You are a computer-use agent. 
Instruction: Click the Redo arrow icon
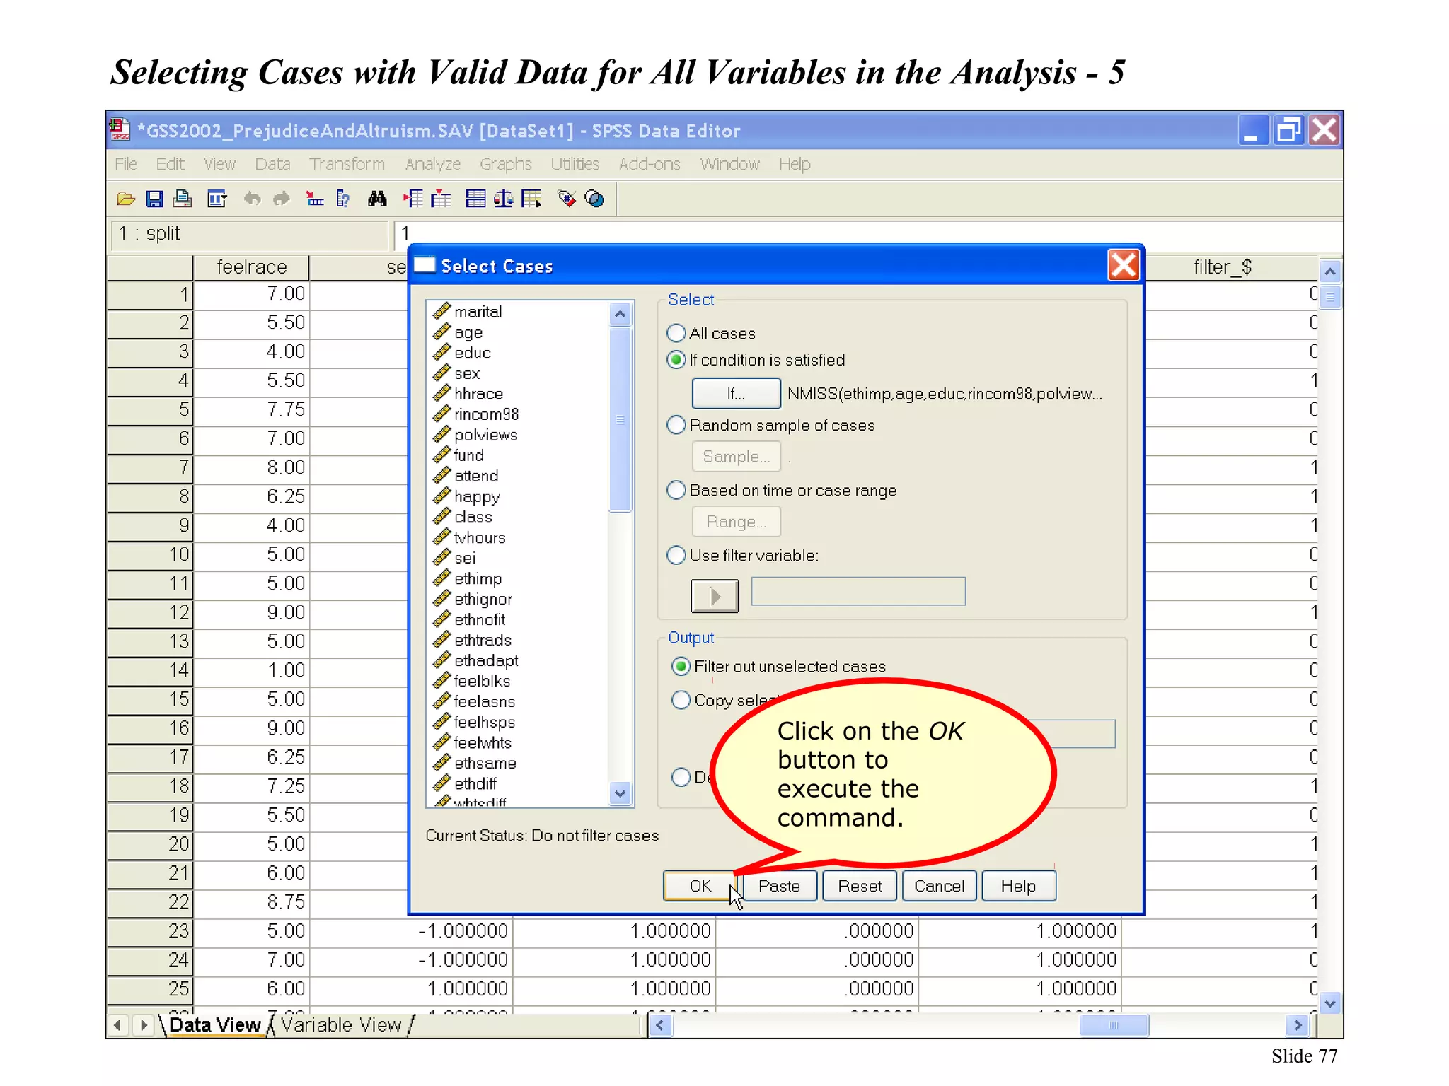point(282,199)
